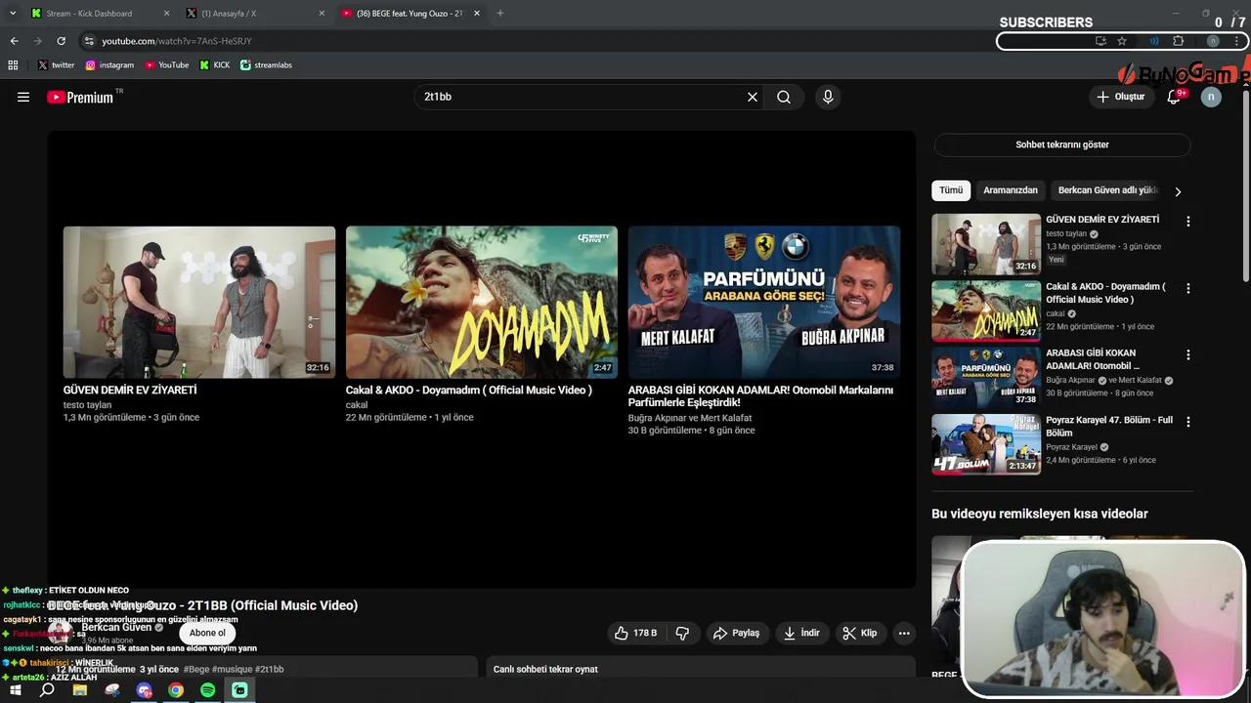This screenshot has width=1251, height=703.
Task: Open the YouTube account avatar menu
Action: coord(1211,97)
